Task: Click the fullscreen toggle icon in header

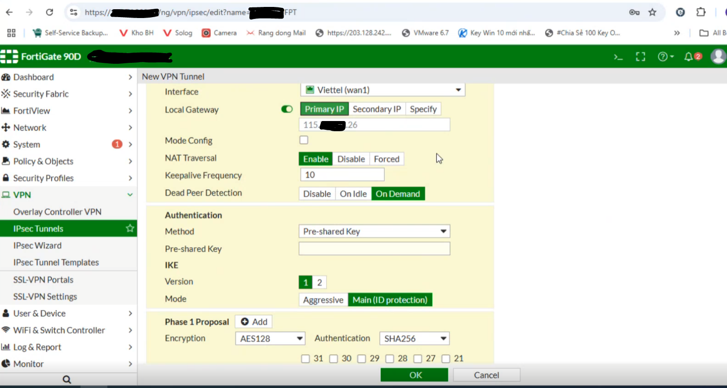Action: pyautogui.click(x=641, y=57)
